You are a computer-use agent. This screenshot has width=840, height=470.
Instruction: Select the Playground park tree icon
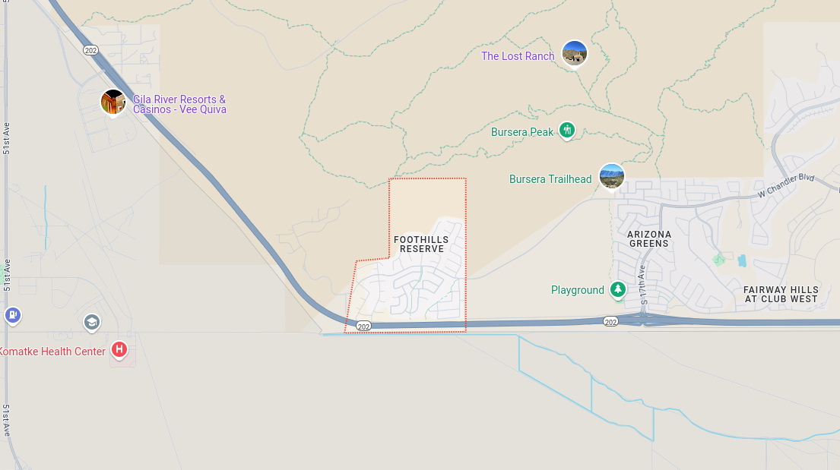click(618, 289)
